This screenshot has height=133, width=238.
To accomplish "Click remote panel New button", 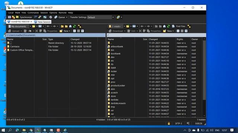I will [x=168, y=31].
